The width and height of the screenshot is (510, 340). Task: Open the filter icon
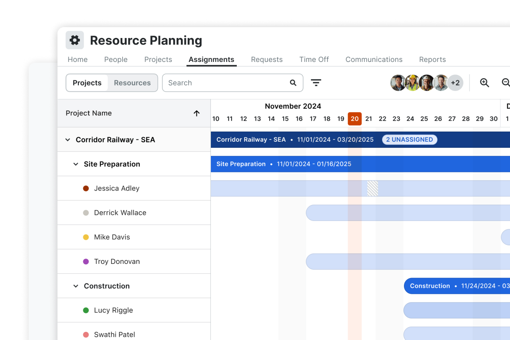(x=316, y=83)
